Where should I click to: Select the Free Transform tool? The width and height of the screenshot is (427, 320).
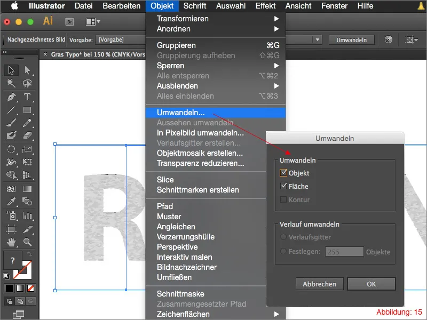point(27,162)
